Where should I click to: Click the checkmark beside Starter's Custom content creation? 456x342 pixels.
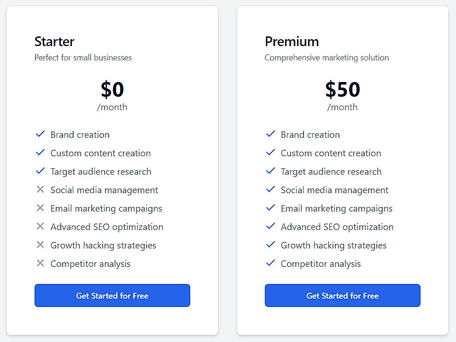coord(40,153)
